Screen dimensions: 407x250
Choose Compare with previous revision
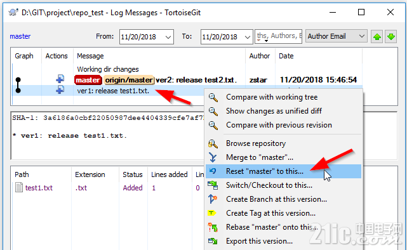tap(279, 125)
